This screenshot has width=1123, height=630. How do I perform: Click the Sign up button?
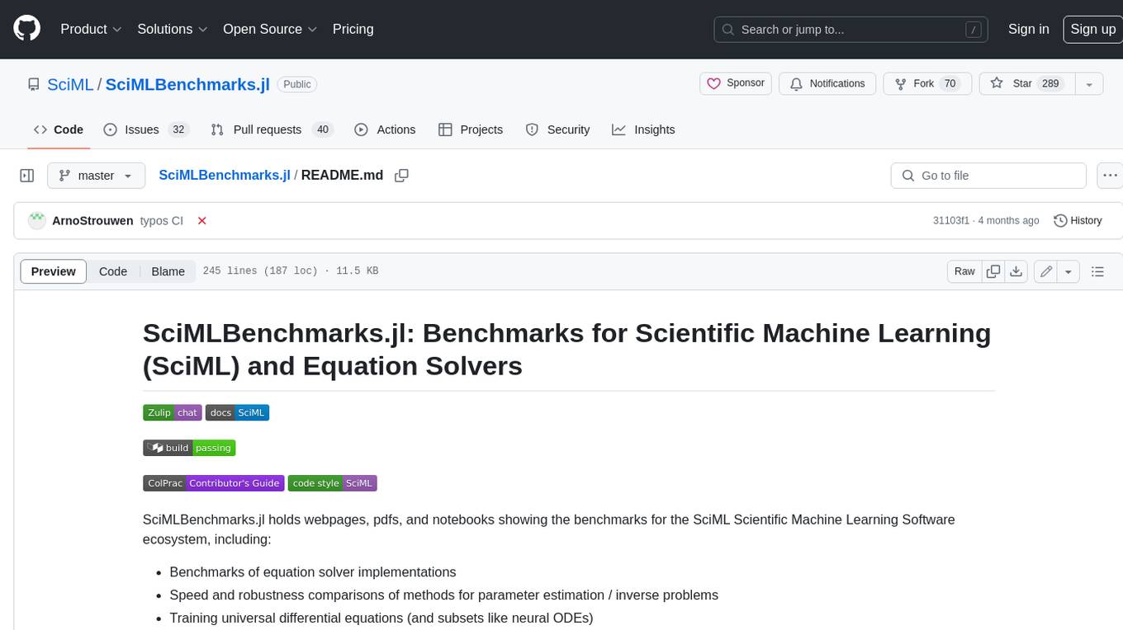pyautogui.click(x=1092, y=29)
